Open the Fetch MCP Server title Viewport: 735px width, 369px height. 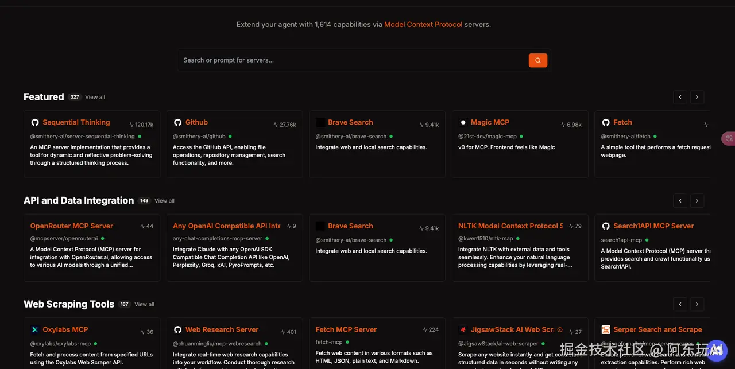(346, 329)
